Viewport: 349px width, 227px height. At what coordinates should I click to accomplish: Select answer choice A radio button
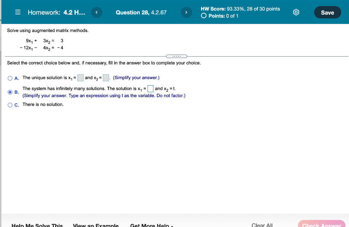click(10, 78)
